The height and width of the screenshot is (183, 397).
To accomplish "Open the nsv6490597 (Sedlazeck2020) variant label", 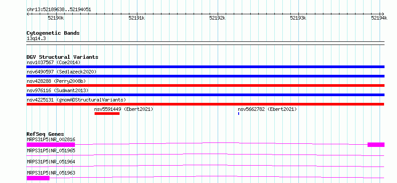I will click(x=62, y=72).
